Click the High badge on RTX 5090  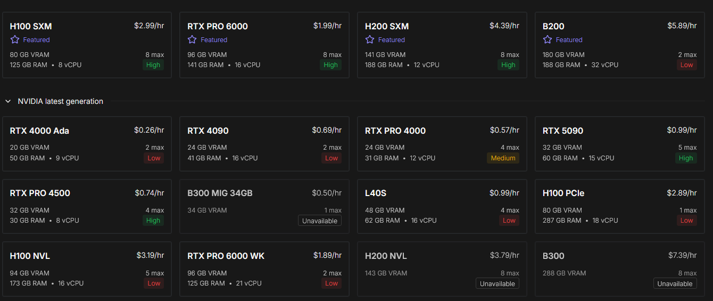[686, 158]
